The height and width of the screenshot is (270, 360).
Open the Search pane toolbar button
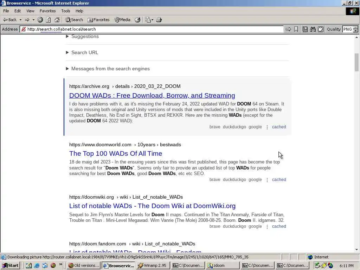tap(74, 20)
